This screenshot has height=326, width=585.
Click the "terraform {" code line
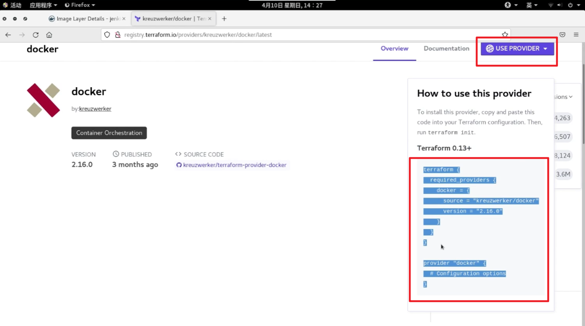tap(442, 169)
